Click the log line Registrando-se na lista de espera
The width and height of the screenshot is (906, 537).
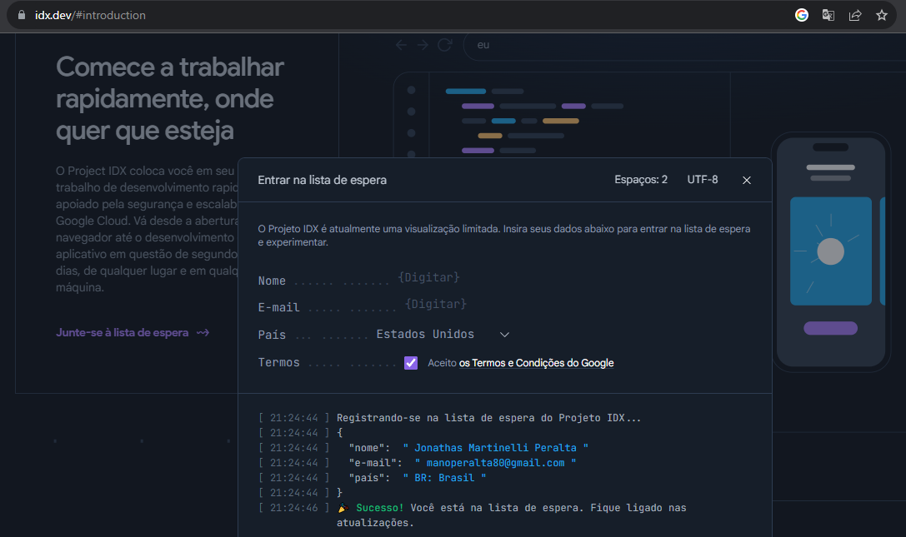coord(488,417)
